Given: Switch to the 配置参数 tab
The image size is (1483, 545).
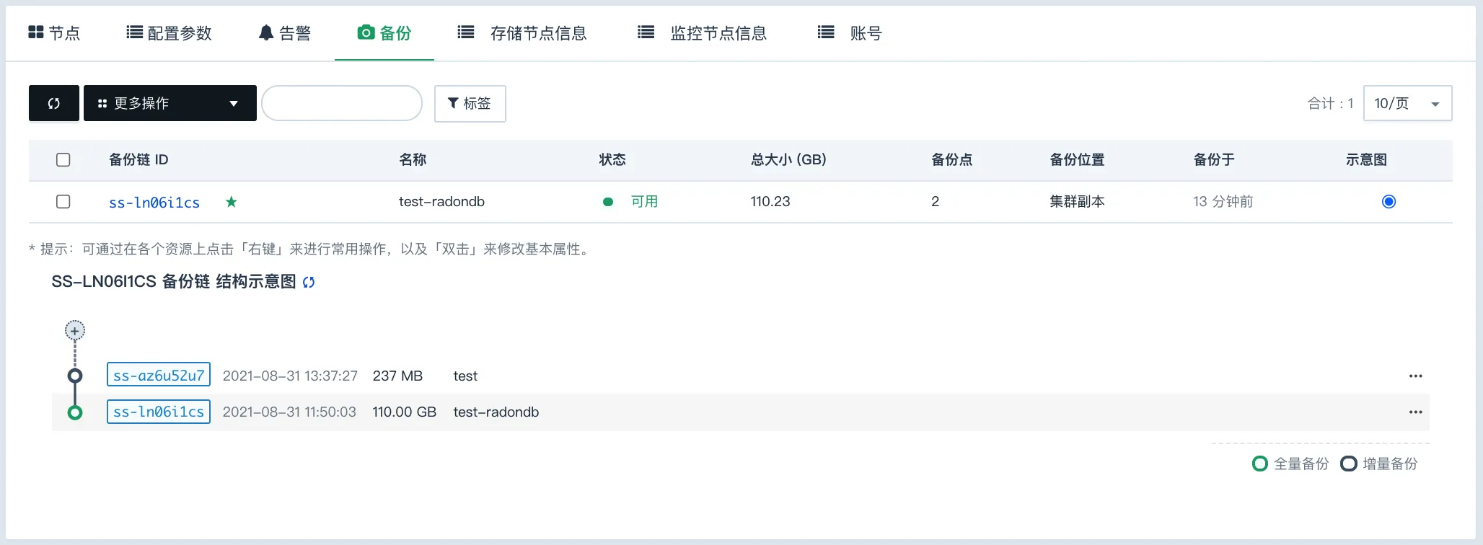Looking at the screenshot, I should 170,32.
